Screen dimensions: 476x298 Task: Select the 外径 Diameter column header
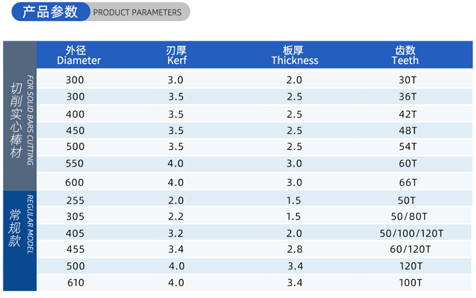coord(79,55)
